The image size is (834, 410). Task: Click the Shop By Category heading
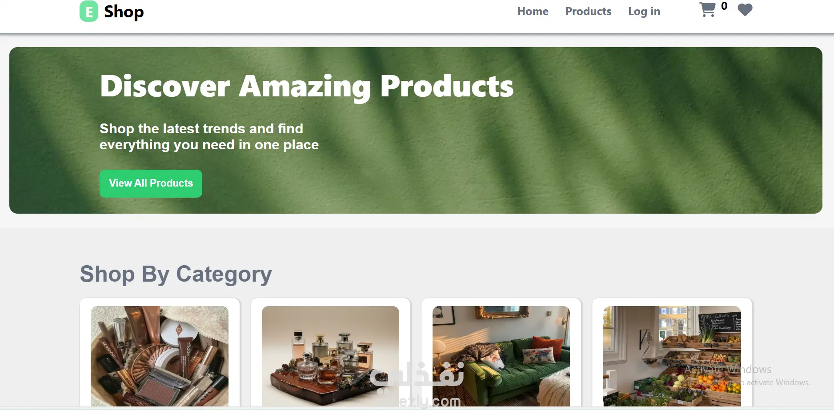(x=176, y=274)
